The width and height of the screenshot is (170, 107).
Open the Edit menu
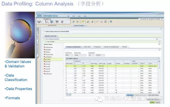(74, 16)
